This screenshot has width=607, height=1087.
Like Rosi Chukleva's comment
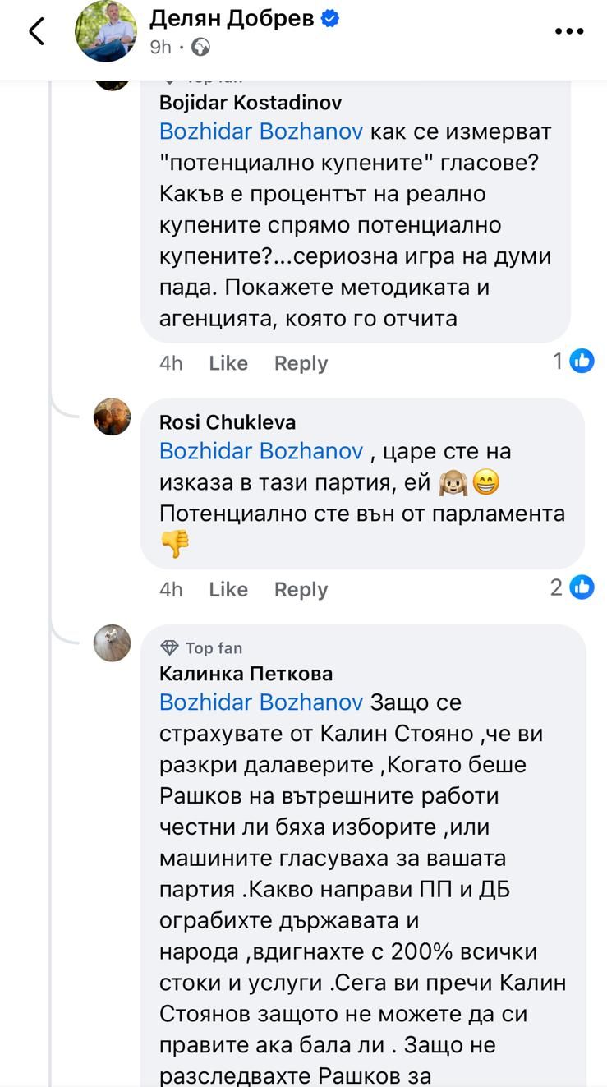coord(228,589)
